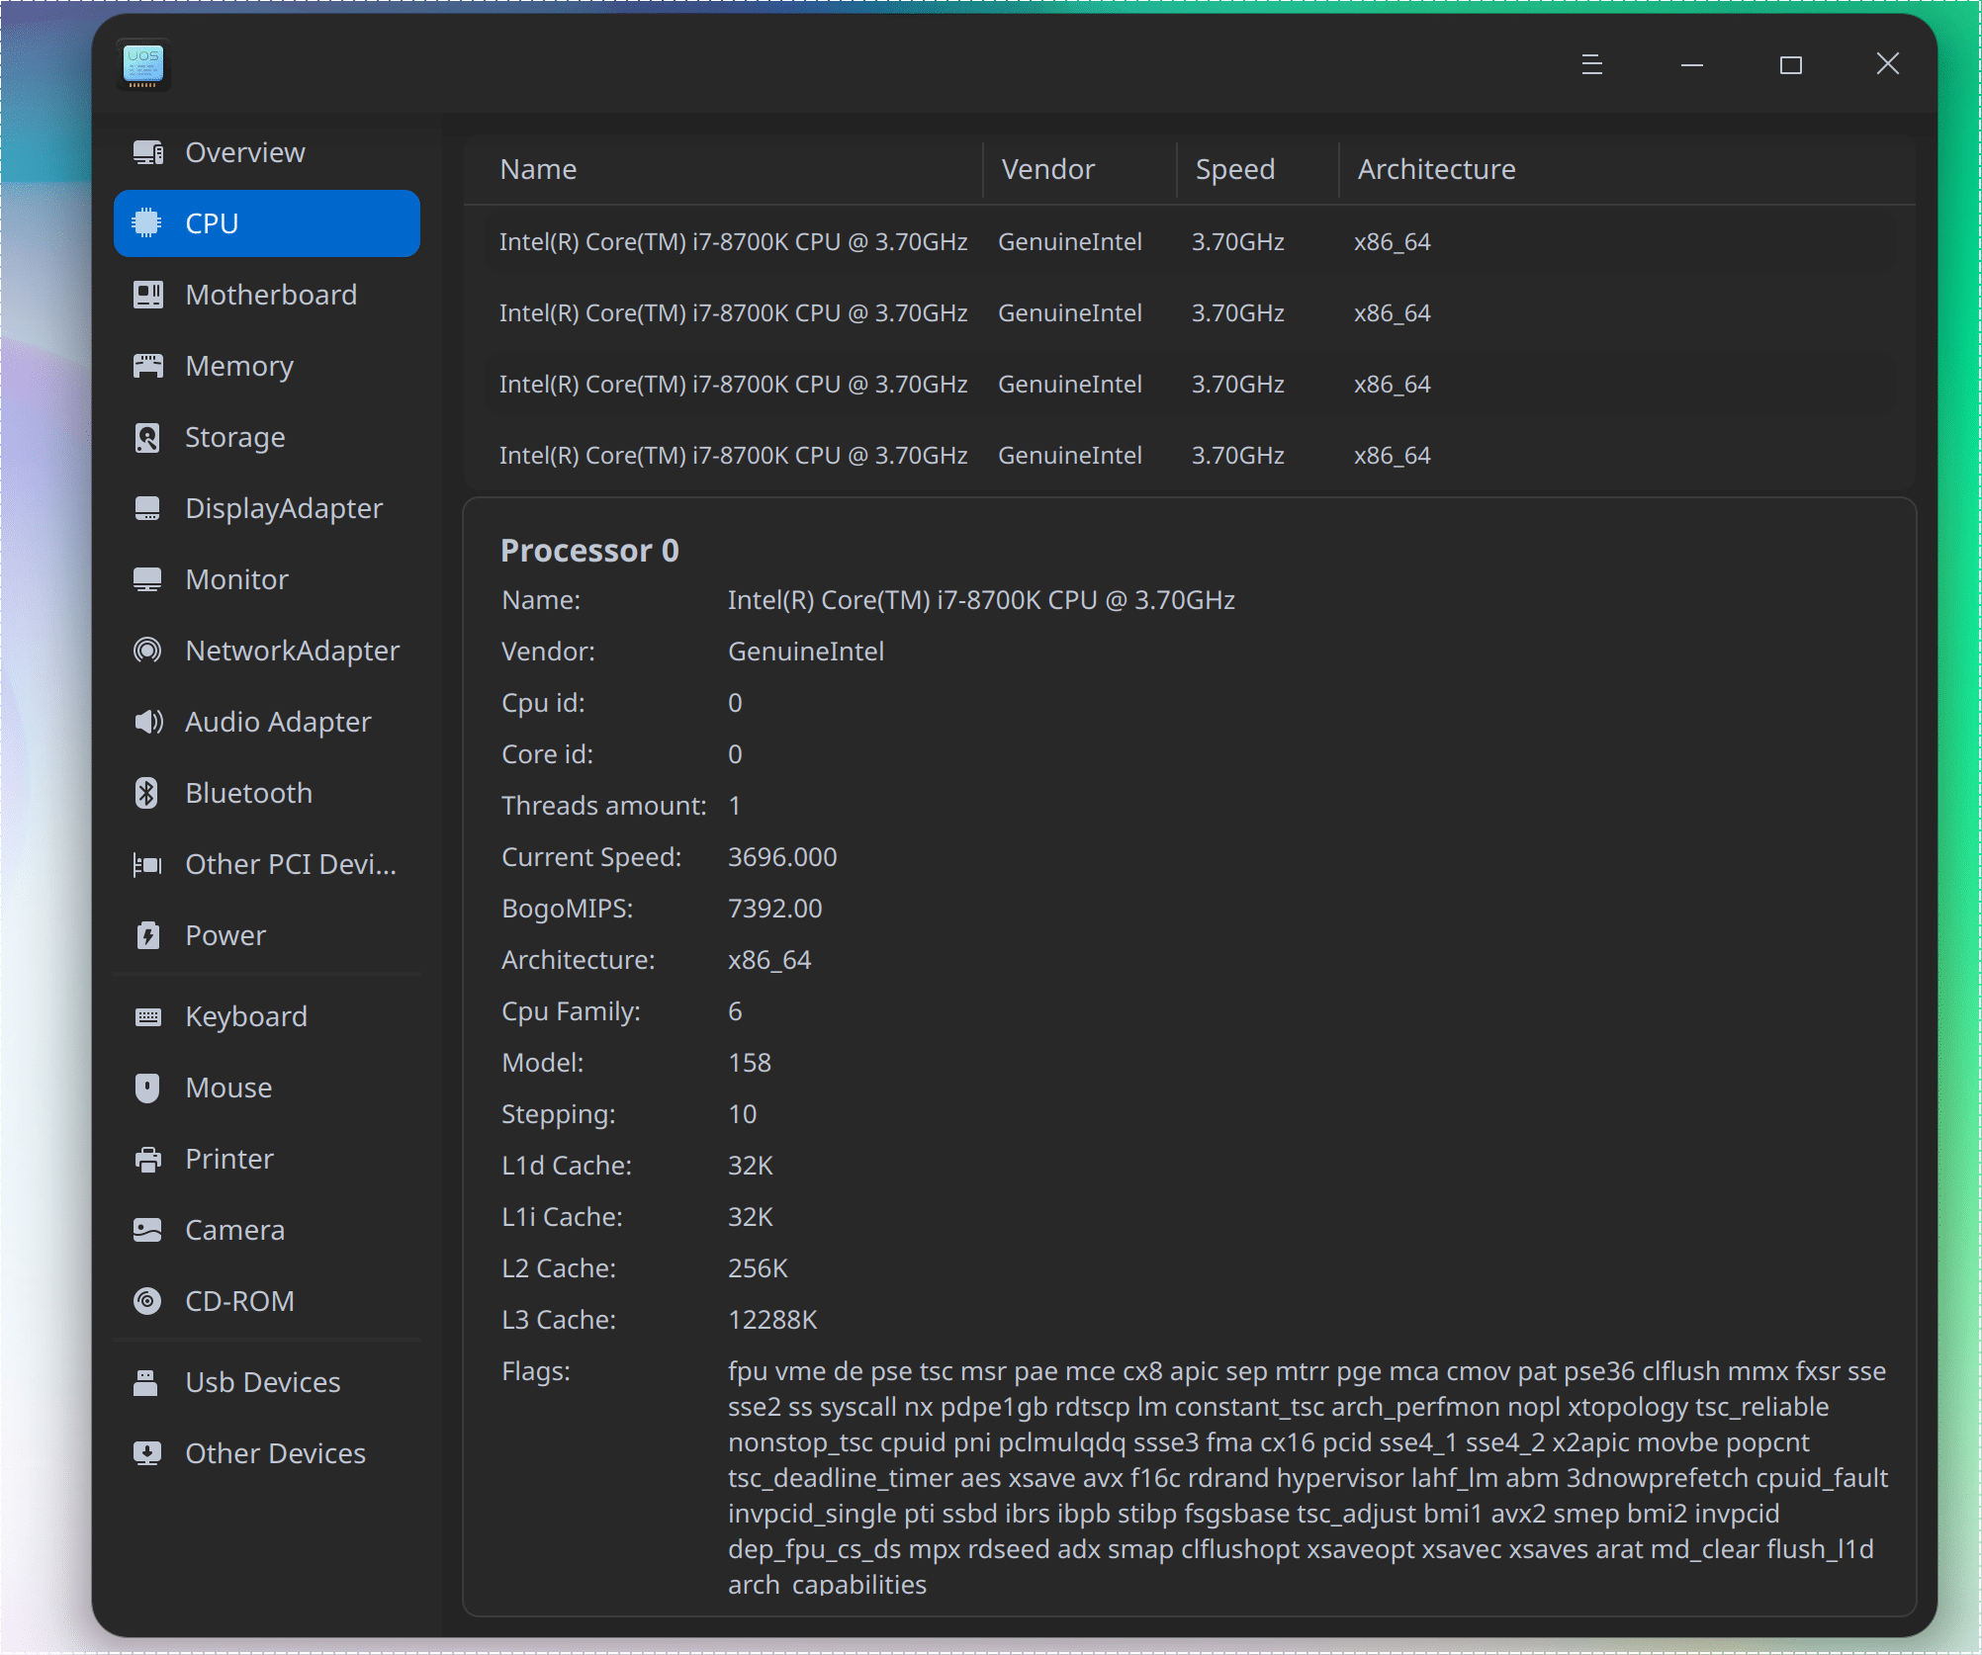
Task: Select the fourth processor row name
Action: coord(734,455)
